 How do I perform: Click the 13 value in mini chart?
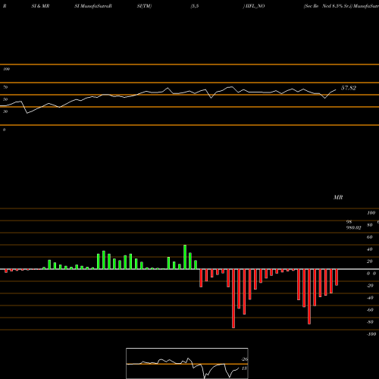point(244,368)
